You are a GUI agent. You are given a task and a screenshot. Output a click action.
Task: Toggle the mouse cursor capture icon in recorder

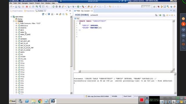(x=174, y=102)
